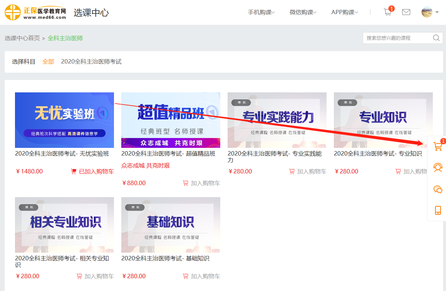Select the 全部 subject filter
Viewport: 446px width, 291px height.
pos(48,62)
